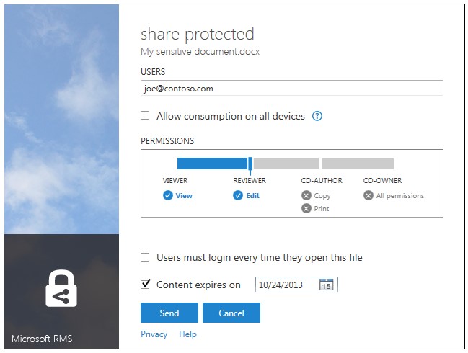The height and width of the screenshot is (353, 468).
Task: Click the padlock share icon
Action: tap(61, 287)
